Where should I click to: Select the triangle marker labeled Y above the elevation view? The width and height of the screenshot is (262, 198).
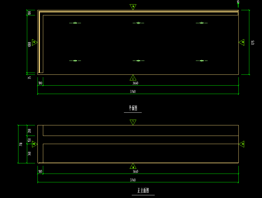(x=133, y=122)
